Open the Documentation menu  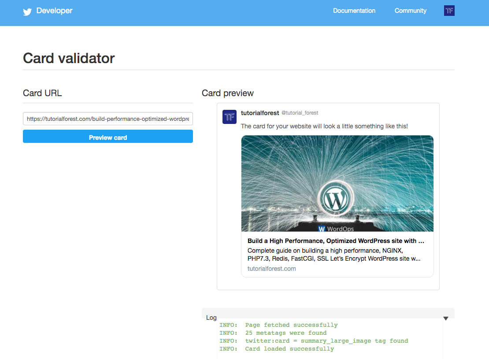click(354, 11)
